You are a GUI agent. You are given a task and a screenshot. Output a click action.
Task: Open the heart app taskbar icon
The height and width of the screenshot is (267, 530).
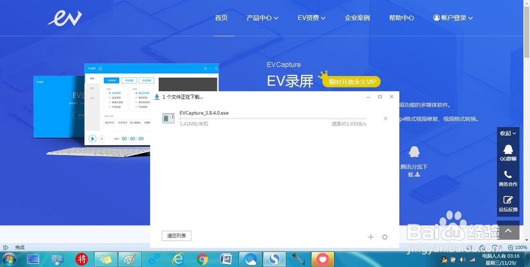coord(322,260)
